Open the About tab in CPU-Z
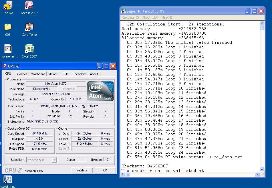Screen dimensions: 272x188 (x=94, y=74)
